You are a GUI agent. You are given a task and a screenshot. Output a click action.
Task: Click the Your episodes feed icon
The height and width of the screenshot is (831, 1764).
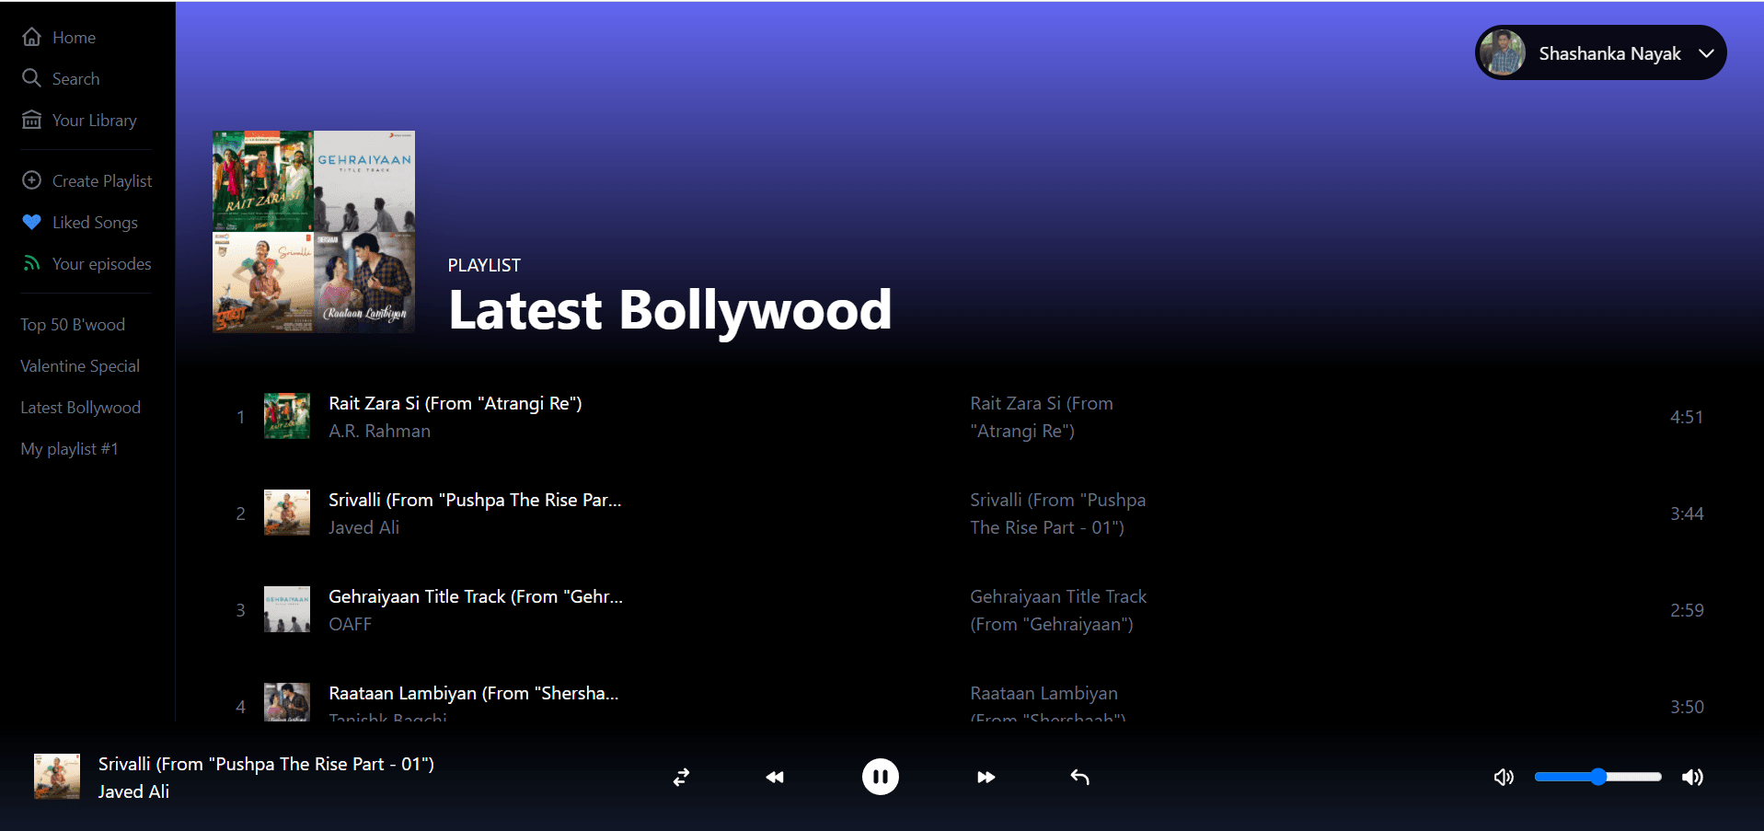click(x=32, y=263)
